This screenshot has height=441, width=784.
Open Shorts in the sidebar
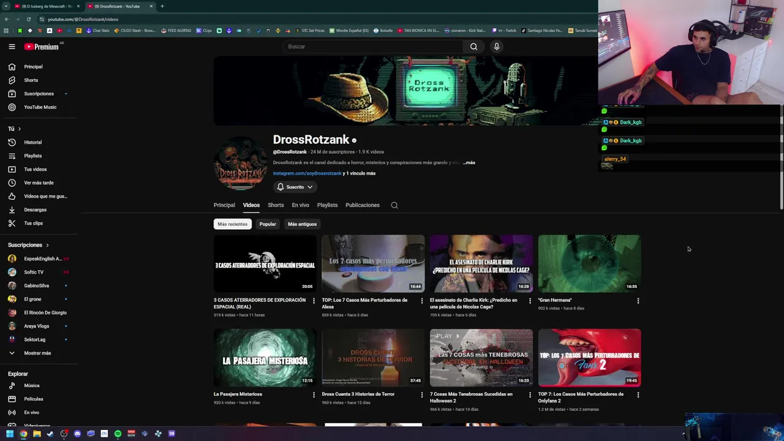[31, 80]
